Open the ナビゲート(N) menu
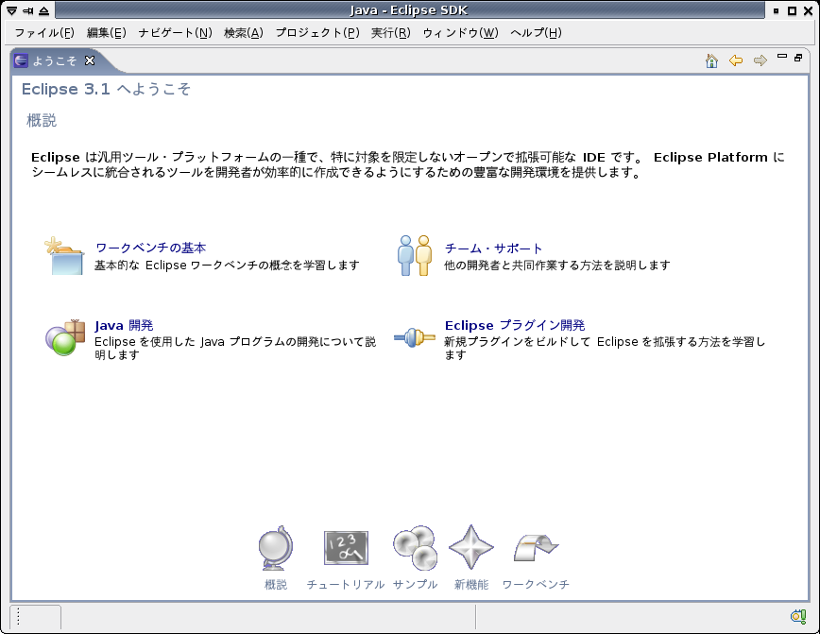820x634 pixels. point(175,33)
